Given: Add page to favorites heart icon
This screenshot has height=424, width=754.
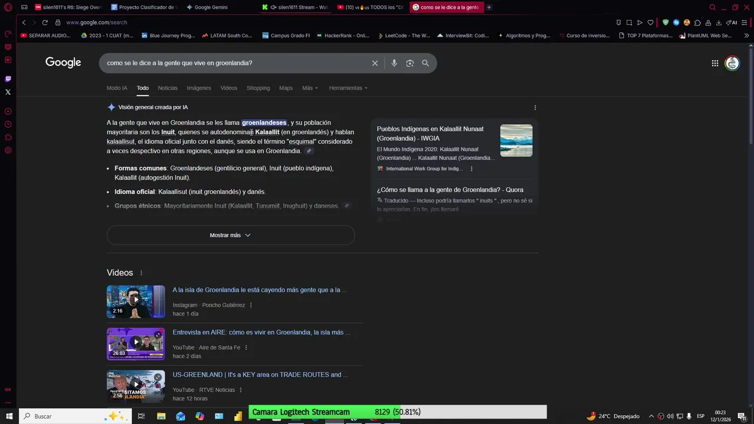Looking at the screenshot, I should pyautogui.click(x=650, y=22).
